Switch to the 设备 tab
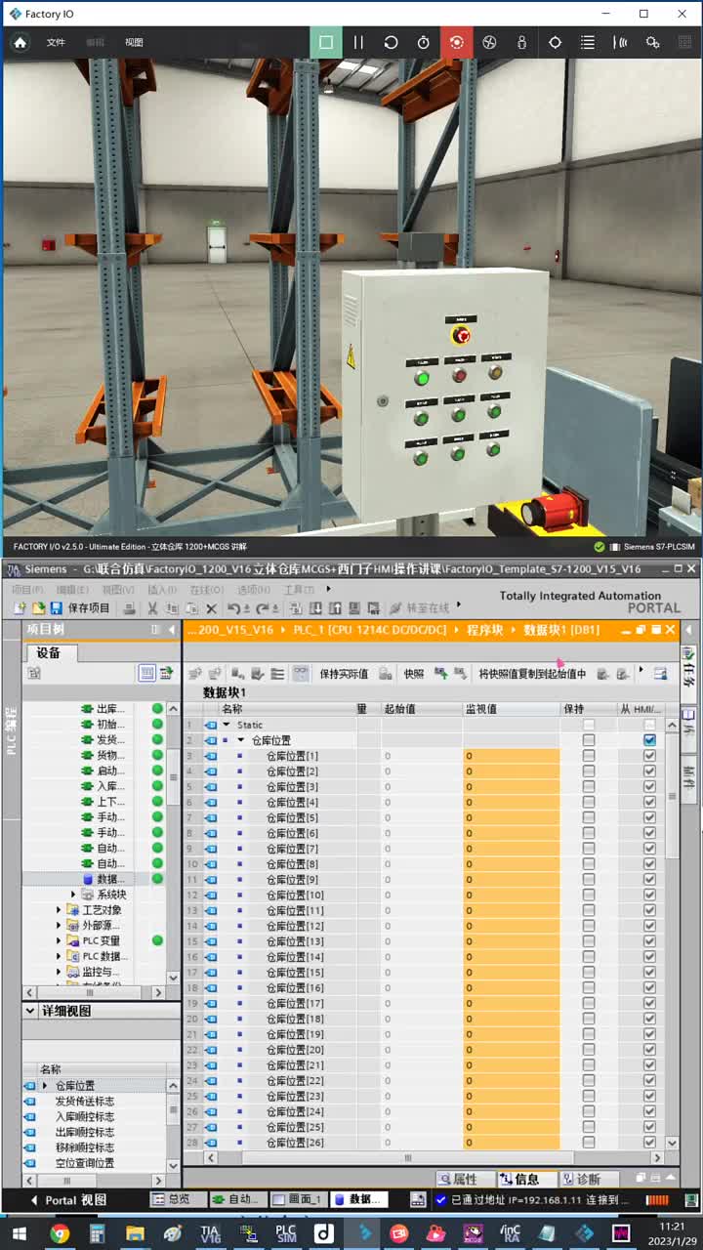 click(49, 652)
